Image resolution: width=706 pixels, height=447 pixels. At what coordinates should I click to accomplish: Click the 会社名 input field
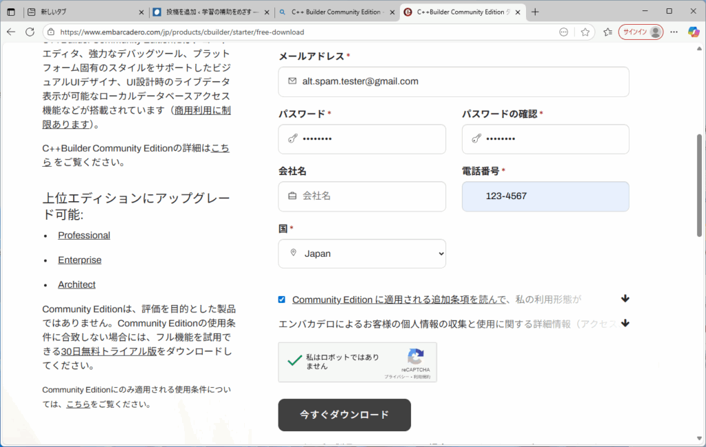click(362, 196)
